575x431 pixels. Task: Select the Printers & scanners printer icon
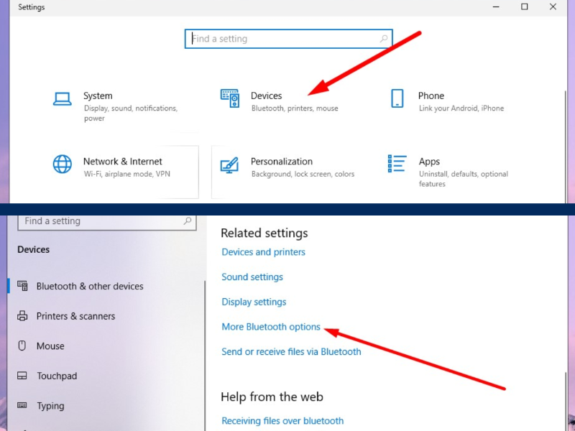point(22,316)
